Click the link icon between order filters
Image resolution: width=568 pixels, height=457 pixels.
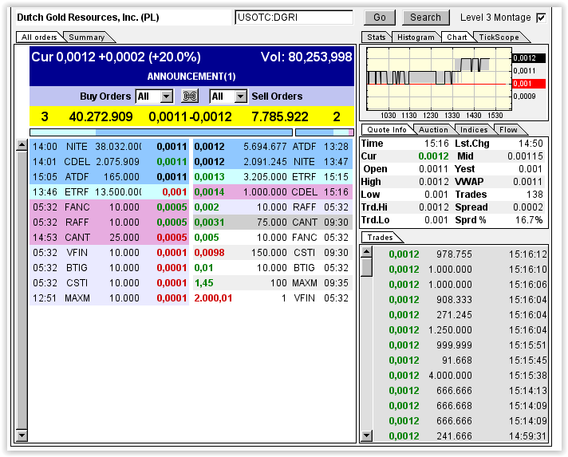pos(190,97)
